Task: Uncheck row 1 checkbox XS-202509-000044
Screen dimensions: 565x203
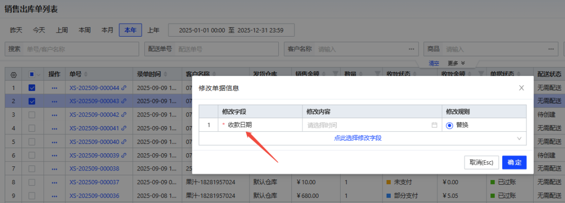Action: [x=32, y=87]
